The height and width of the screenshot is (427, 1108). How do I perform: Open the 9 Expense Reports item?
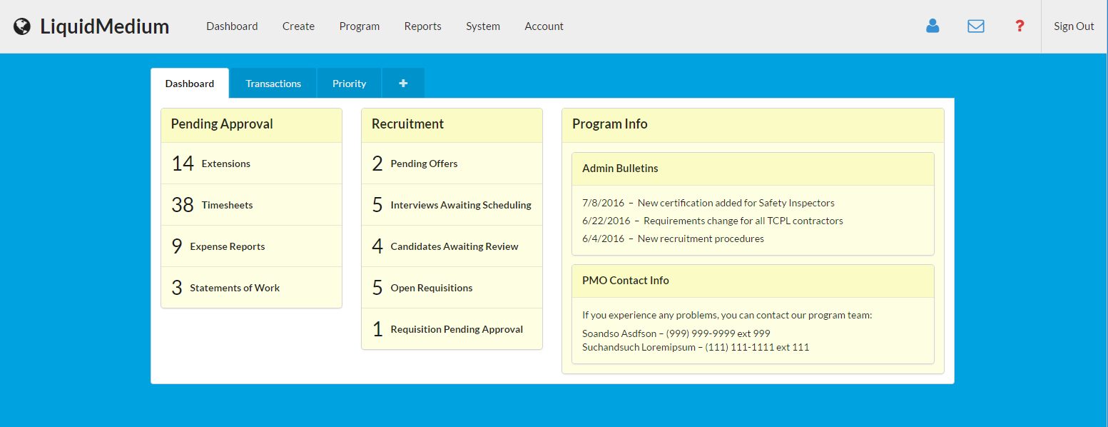227,246
